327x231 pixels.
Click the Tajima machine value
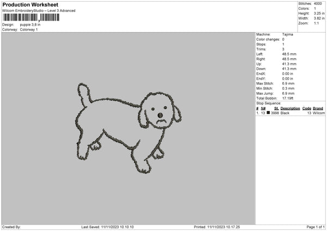pyautogui.click(x=287, y=35)
